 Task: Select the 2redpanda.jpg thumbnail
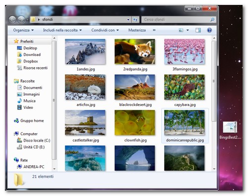135,51
